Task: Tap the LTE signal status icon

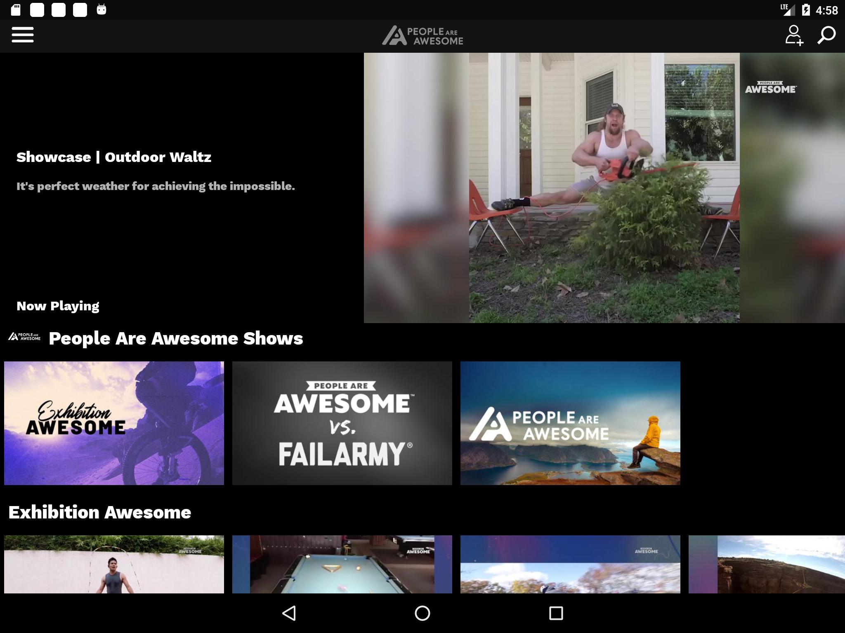Action: (788, 9)
